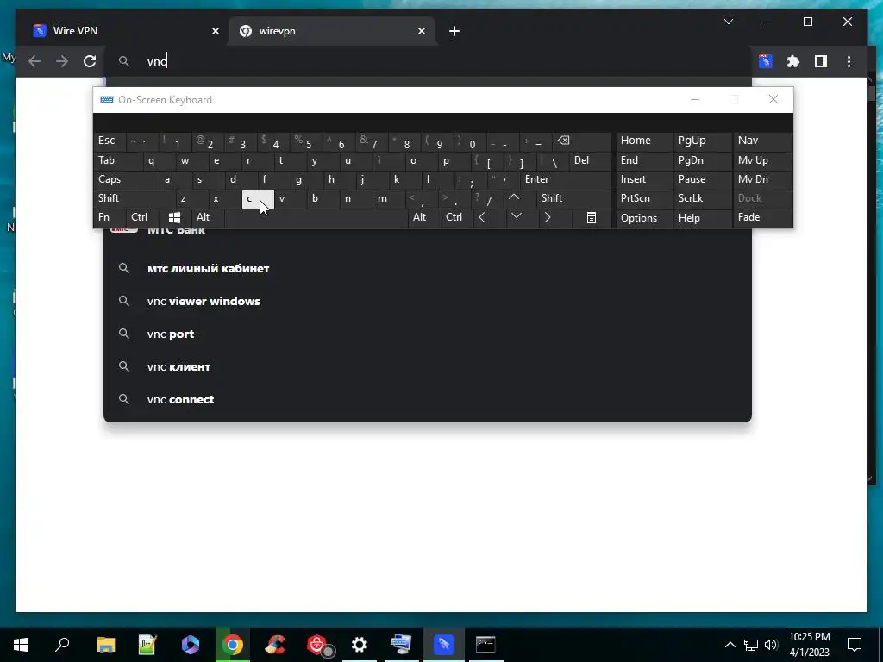Click the PrtScn key on On-Screen Keyboard

(x=645, y=199)
